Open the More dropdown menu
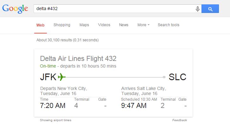Screen dimensions: 230x125 point(143,25)
